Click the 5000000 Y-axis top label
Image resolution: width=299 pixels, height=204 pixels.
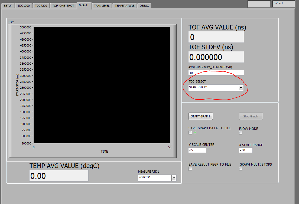(x=25, y=27)
